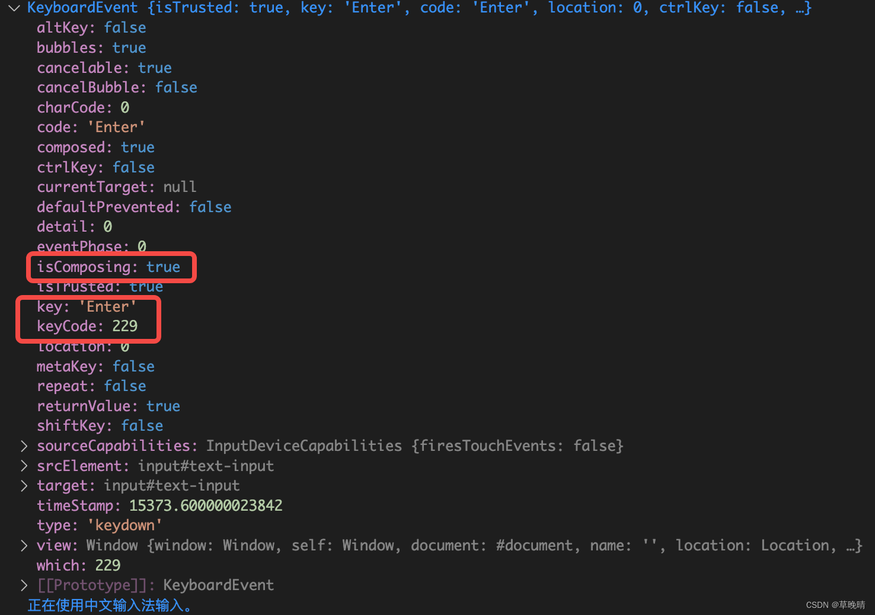Click the charCode: 0 property
This screenshot has width=875, height=615.
pos(82,107)
